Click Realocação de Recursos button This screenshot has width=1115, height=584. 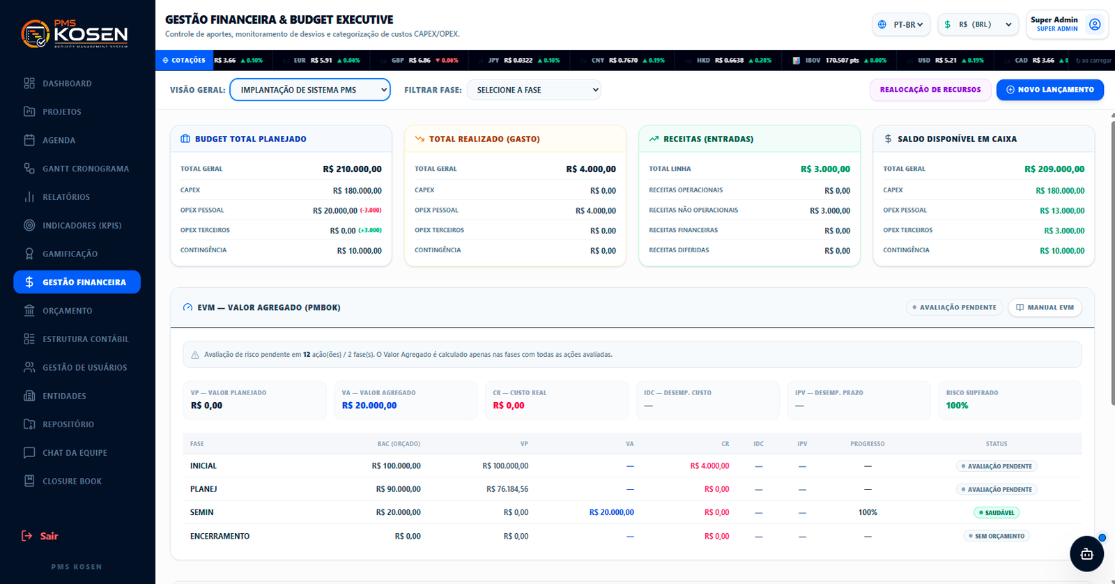930,90
